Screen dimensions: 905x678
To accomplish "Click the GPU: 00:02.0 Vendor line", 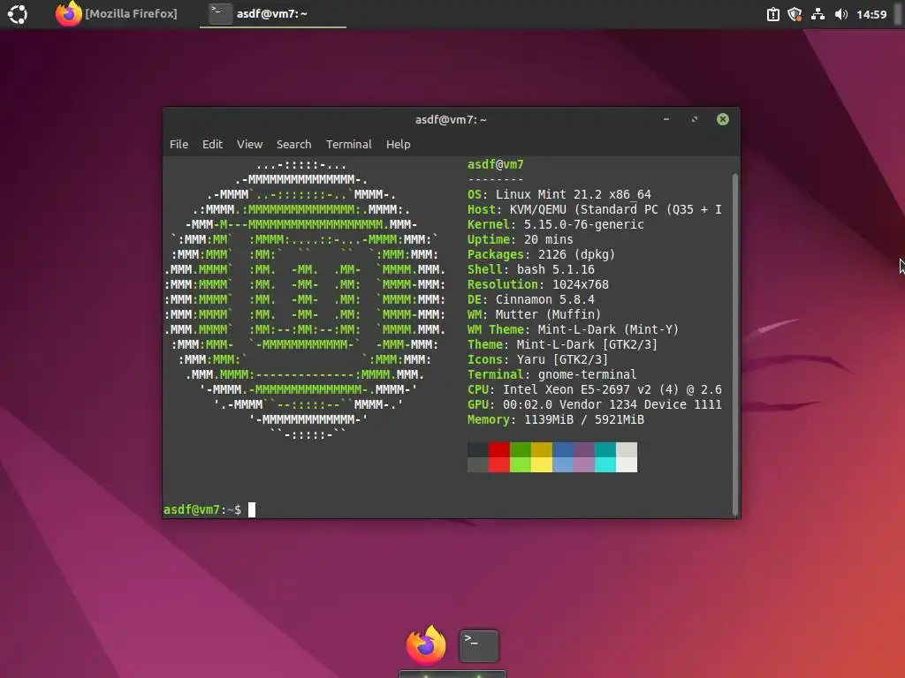I will pos(594,404).
